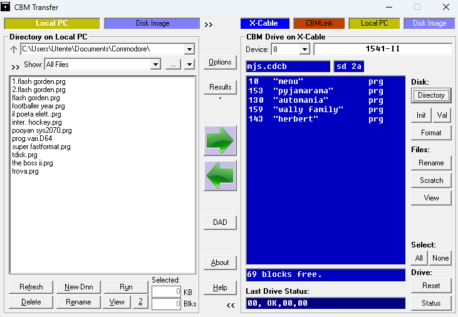458x317 pixels.
Task: Select the "menu" prg entry
Action: (326, 81)
